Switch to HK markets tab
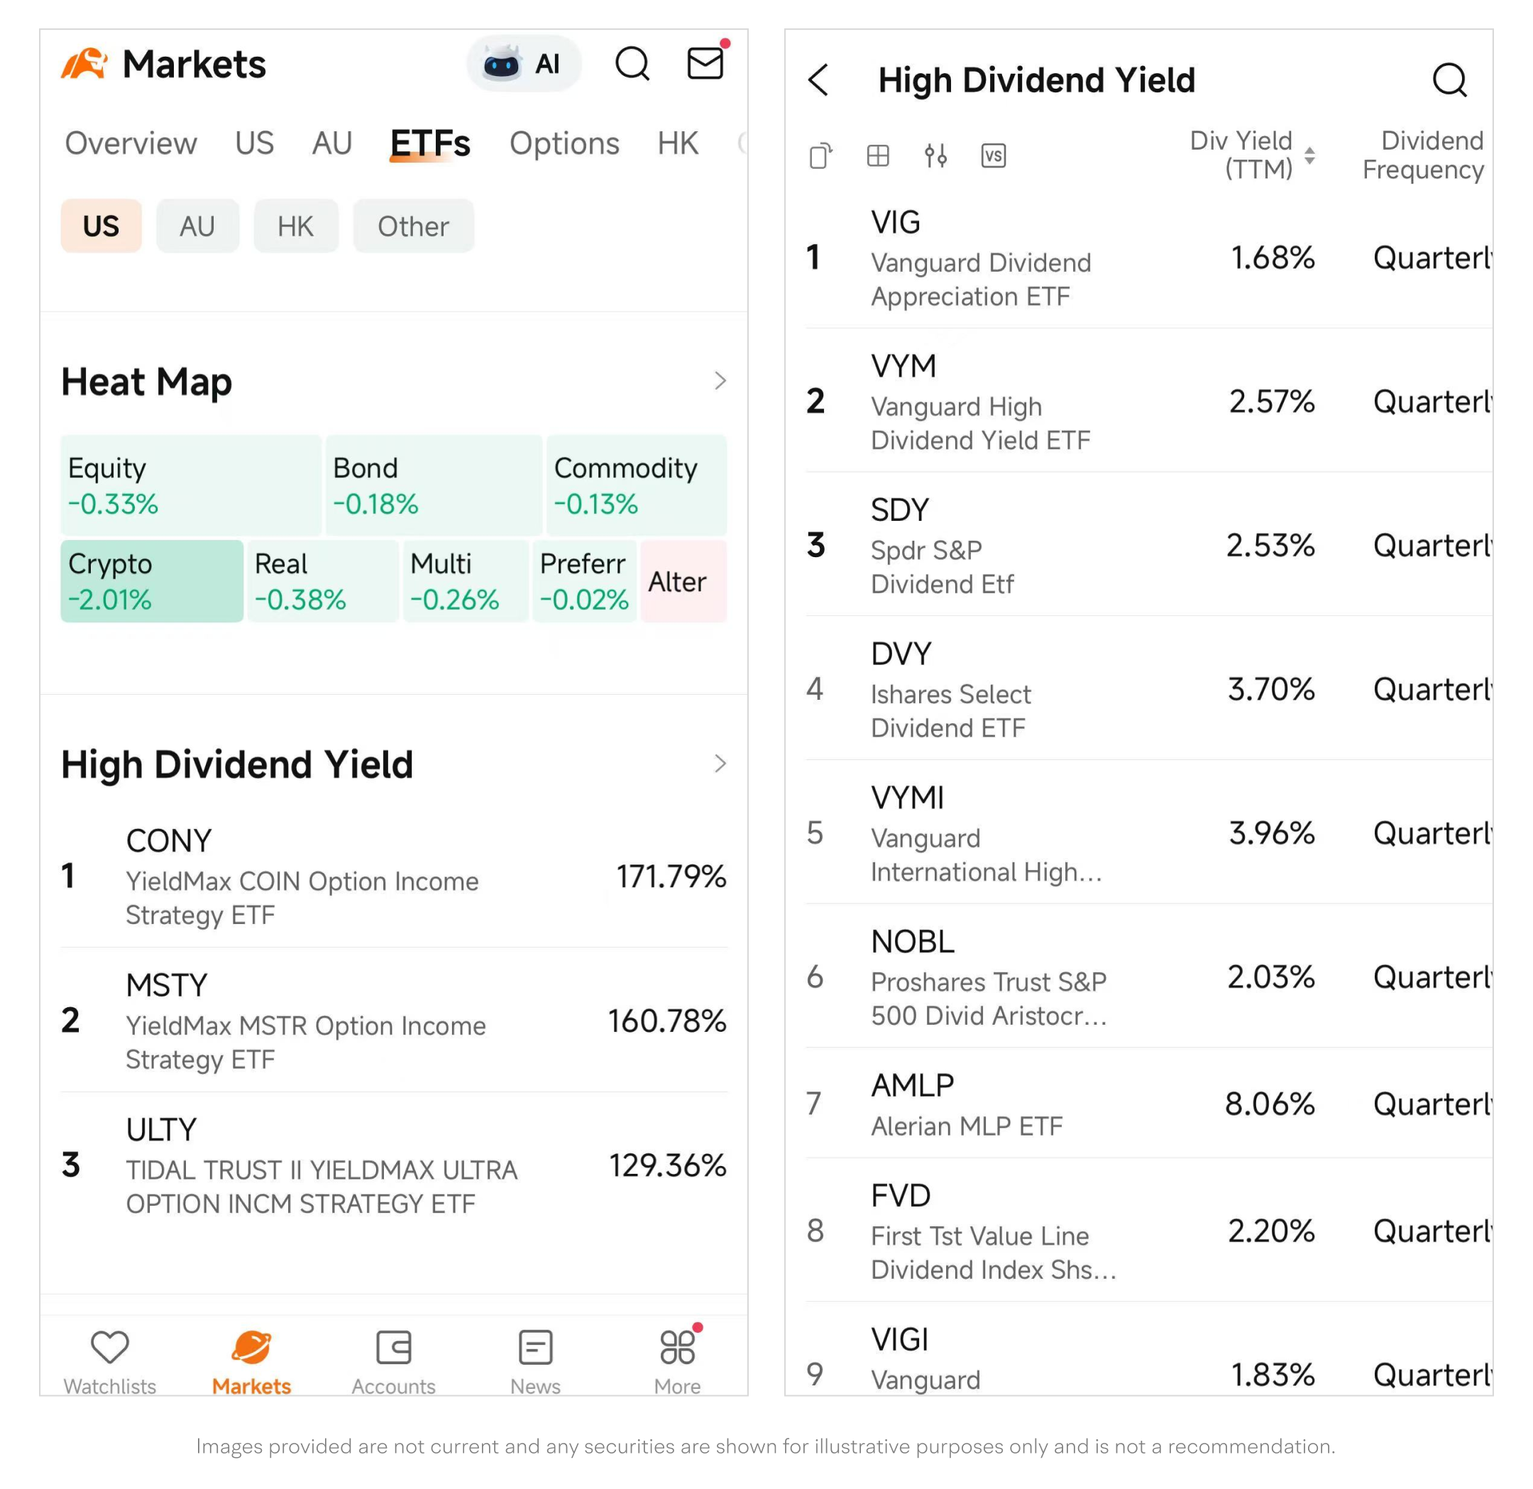This screenshot has height=1489, width=1533. (677, 143)
